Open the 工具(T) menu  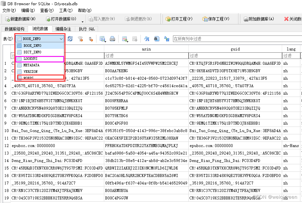[x=66, y=10]
